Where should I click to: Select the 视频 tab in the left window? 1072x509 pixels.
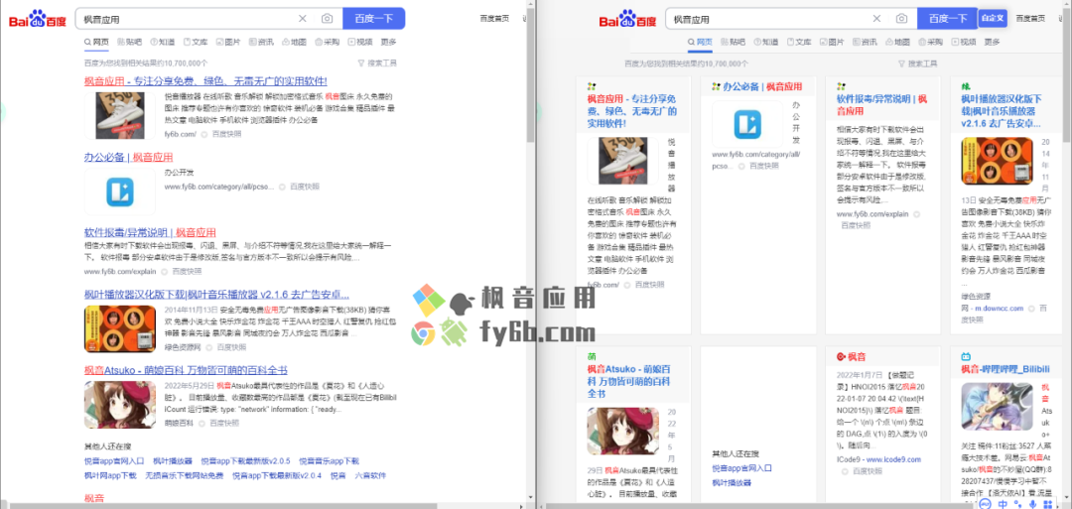coord(360,43)
